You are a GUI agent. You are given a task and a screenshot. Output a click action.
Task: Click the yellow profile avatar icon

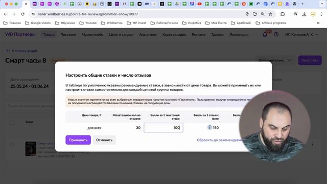pyautogui.click(x=313, y=14)
